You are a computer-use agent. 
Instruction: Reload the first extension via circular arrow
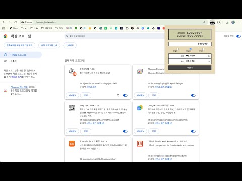pos(118,95)
